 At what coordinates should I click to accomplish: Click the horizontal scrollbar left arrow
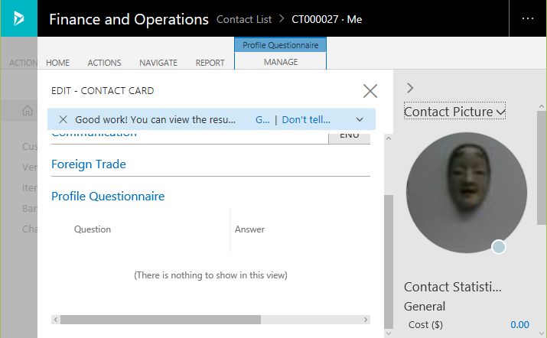(56, 320)
